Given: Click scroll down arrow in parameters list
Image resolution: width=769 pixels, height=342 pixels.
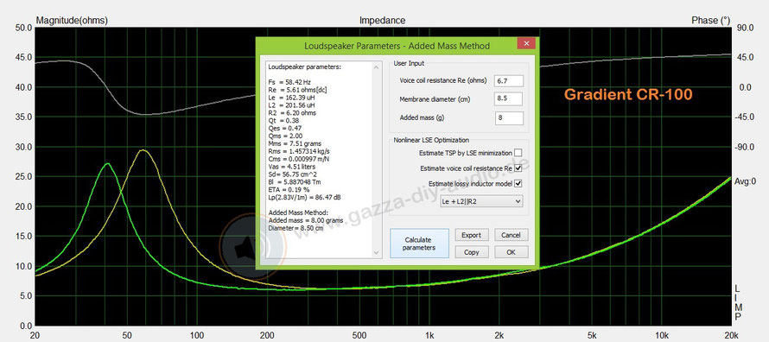Looking at the screenshot, I should [x=377, y=253].
